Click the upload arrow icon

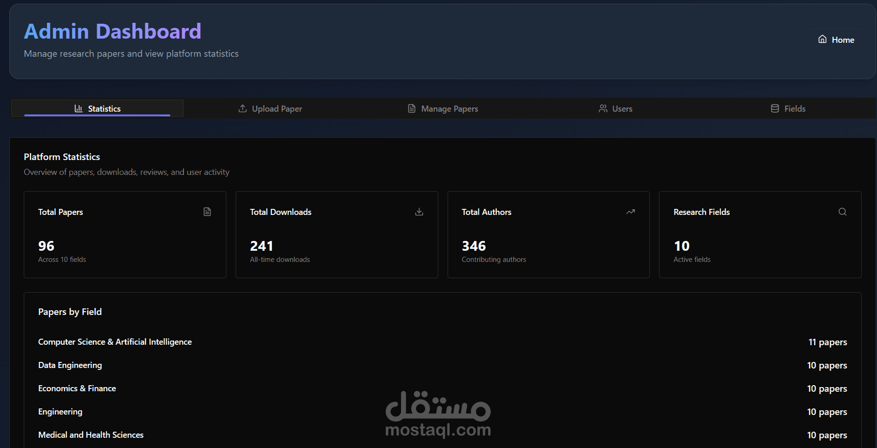[243, 108]
